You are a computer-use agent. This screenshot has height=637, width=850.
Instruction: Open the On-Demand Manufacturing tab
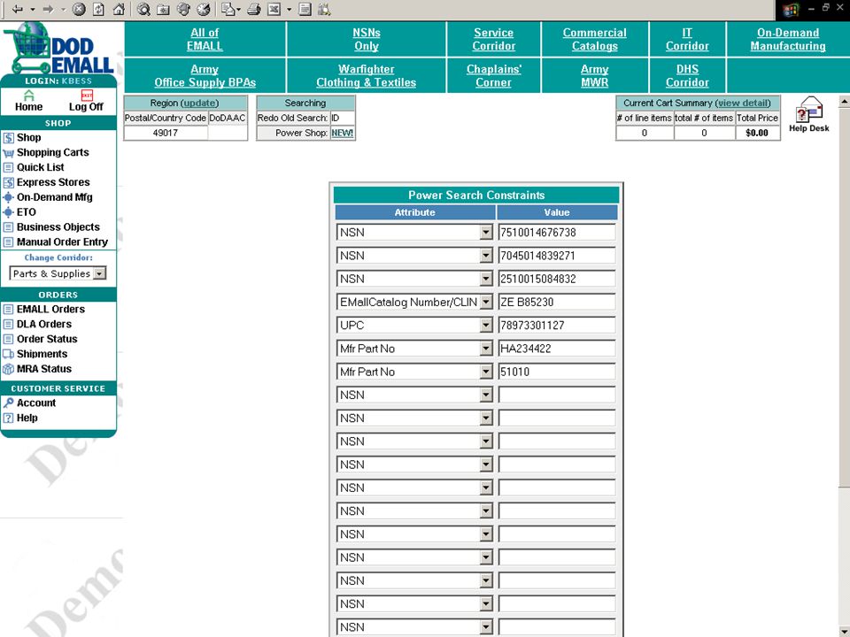788,39
